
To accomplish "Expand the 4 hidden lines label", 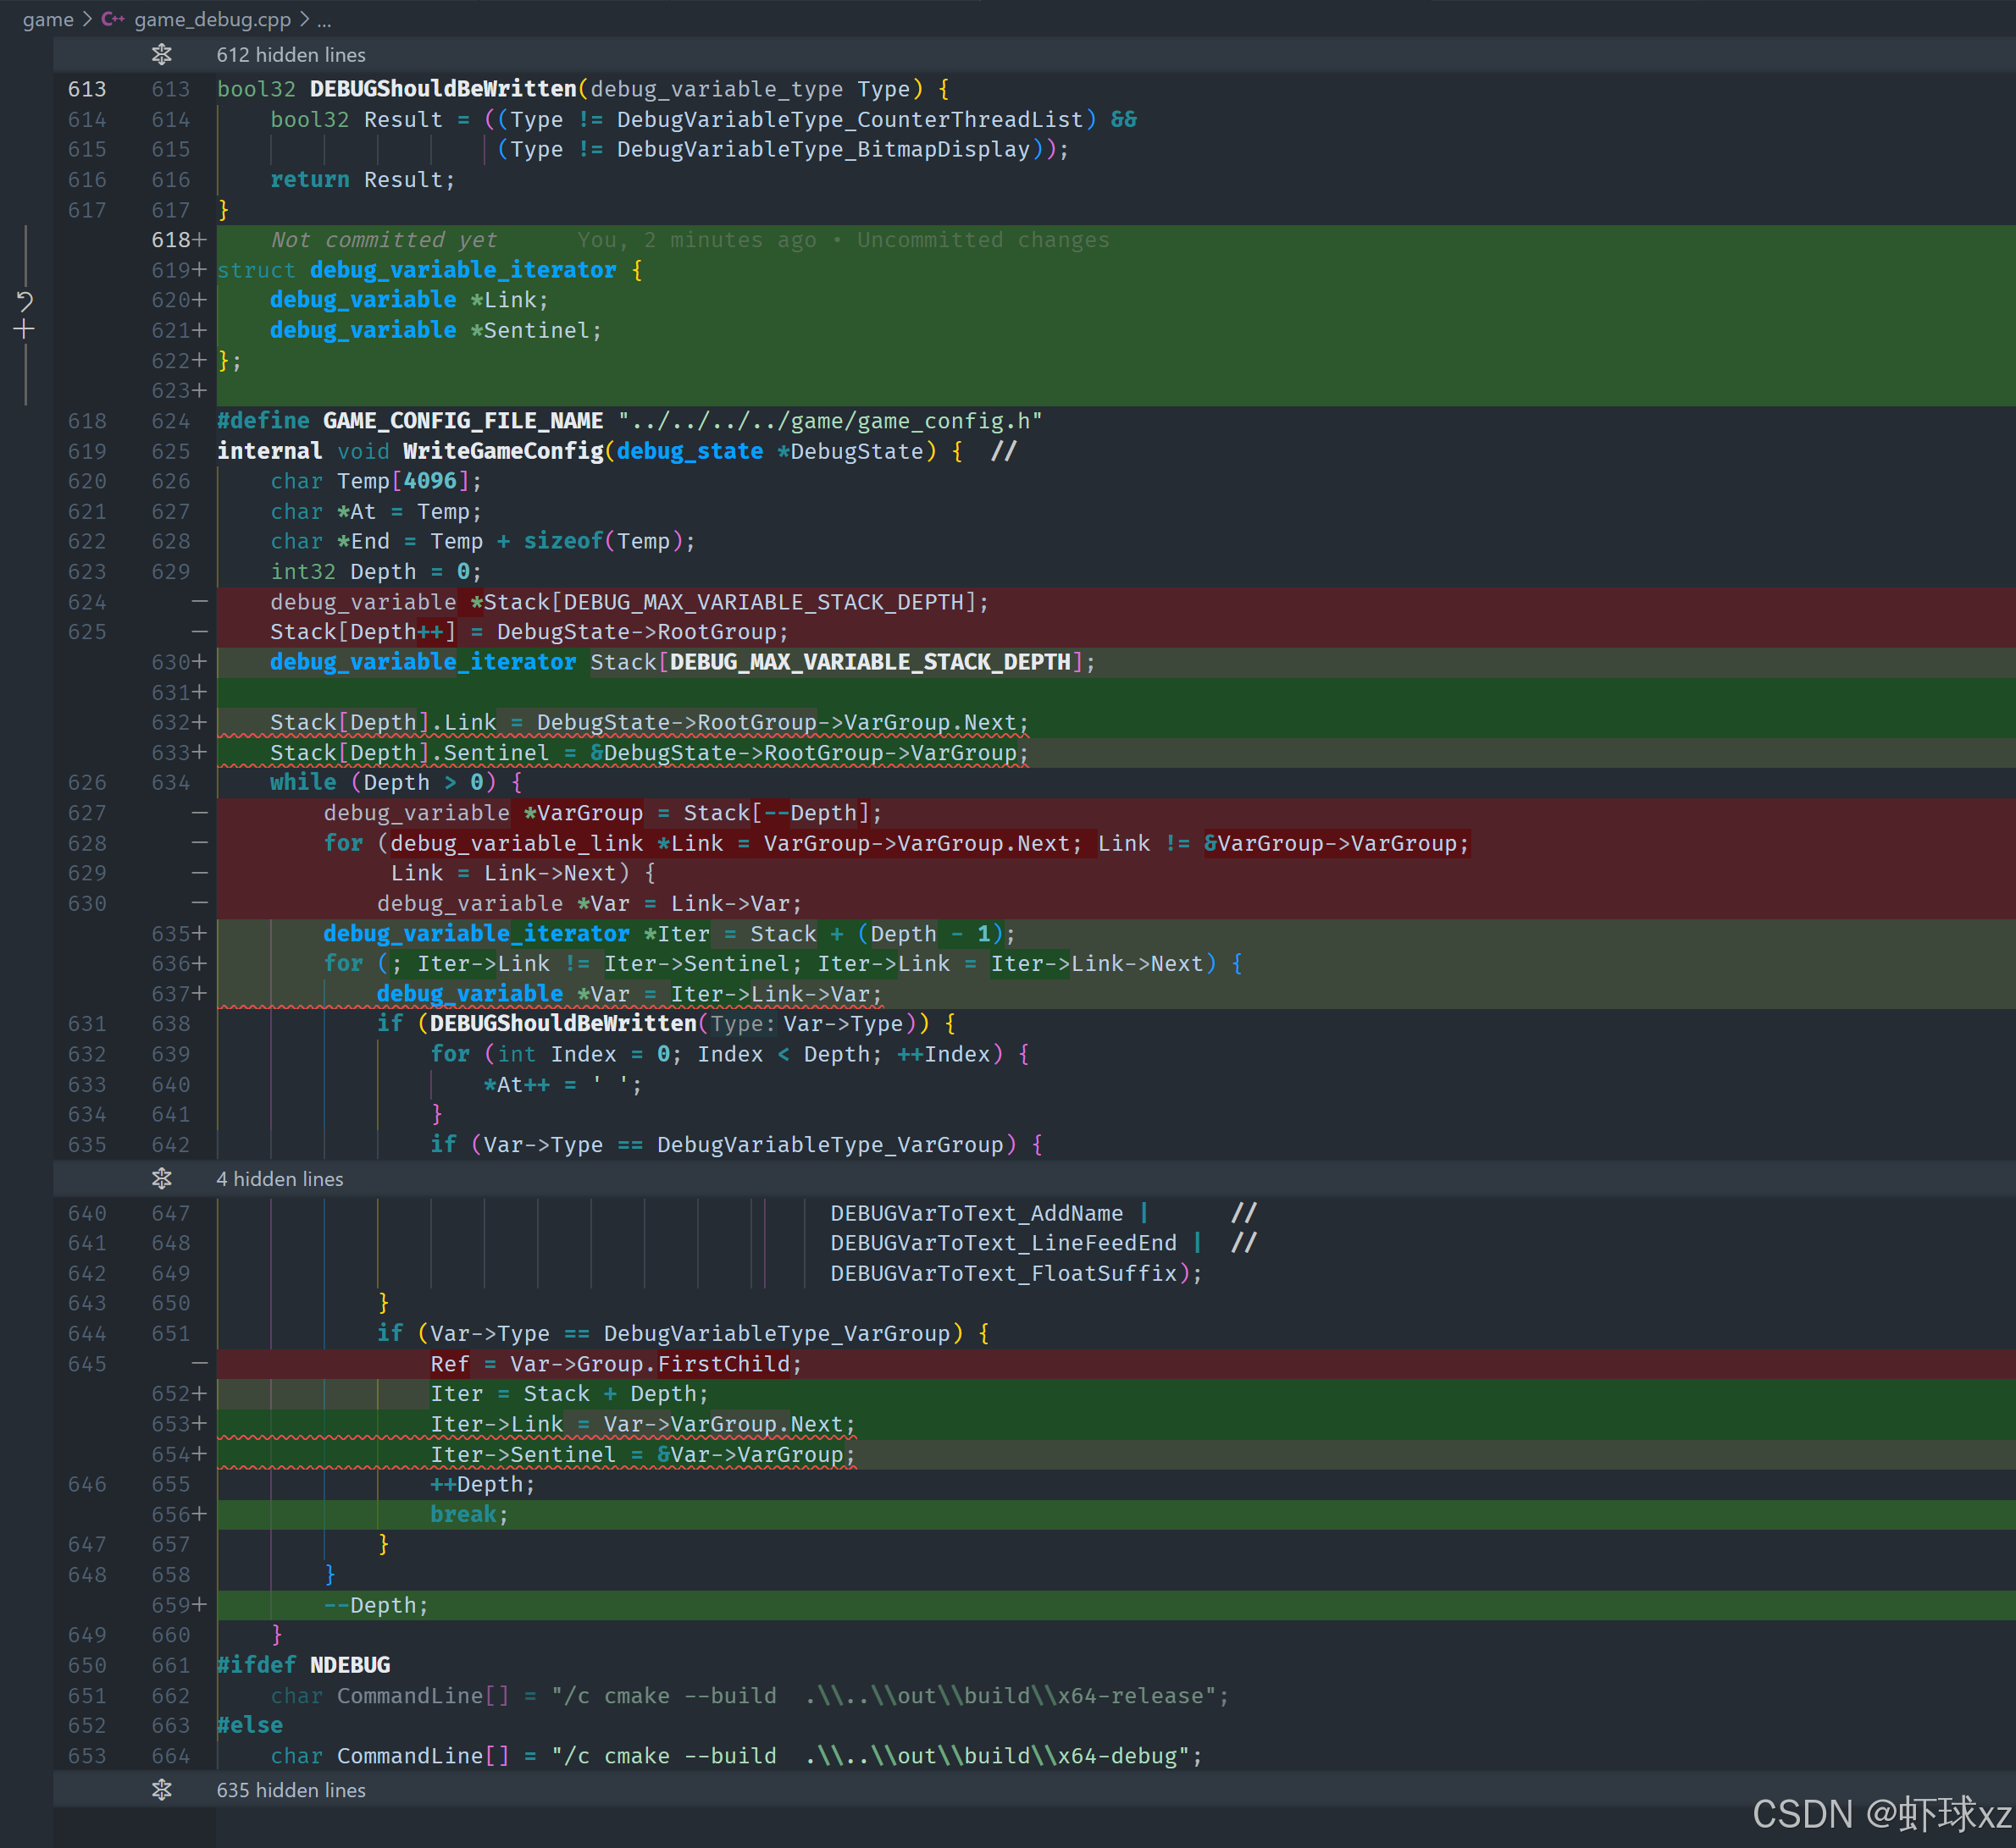I will pos(280,1179).
